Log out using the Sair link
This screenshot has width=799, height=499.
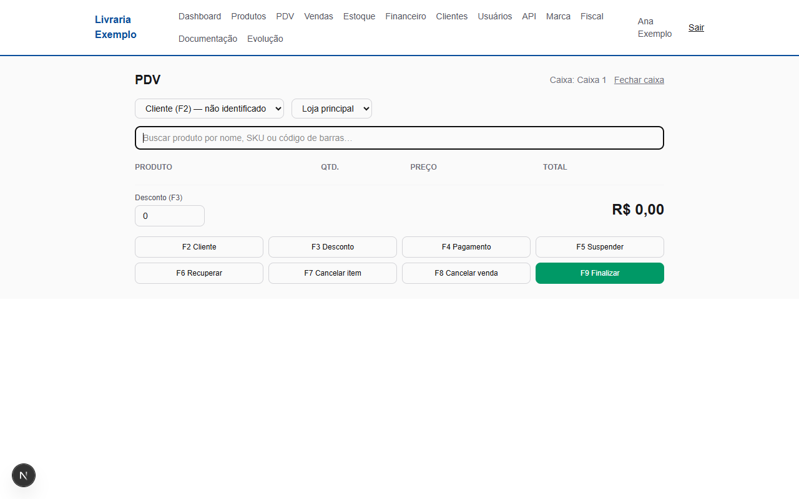[696, 27]
